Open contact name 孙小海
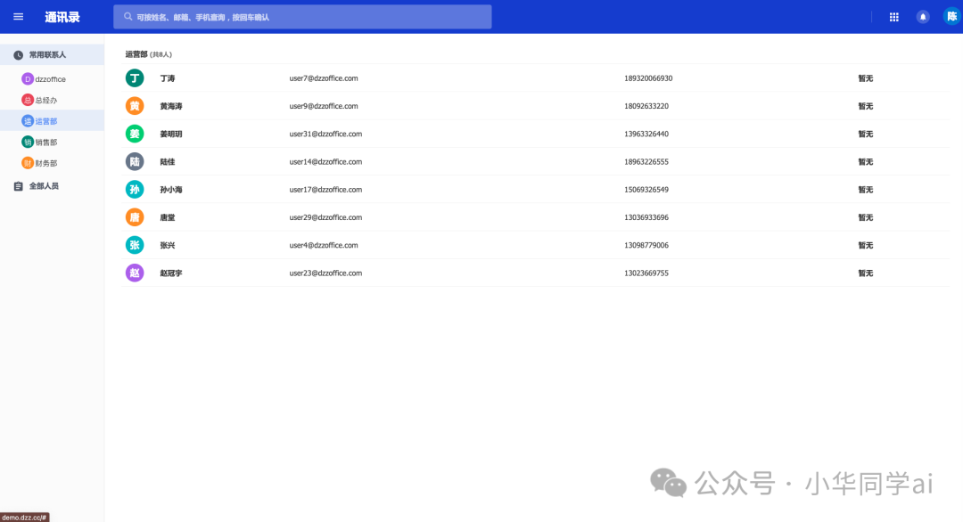This screenshot has height=522, width=963. tap(170, 190)
